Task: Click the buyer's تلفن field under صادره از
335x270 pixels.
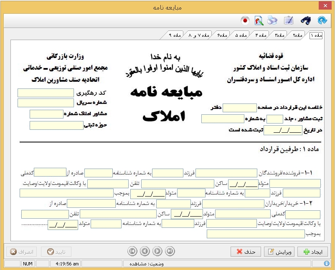Action: coord(45,214)
